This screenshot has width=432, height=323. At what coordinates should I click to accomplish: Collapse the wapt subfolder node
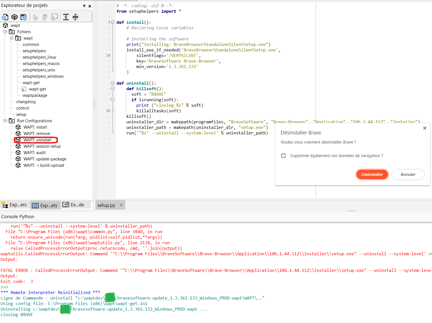[x=11, y=38]
